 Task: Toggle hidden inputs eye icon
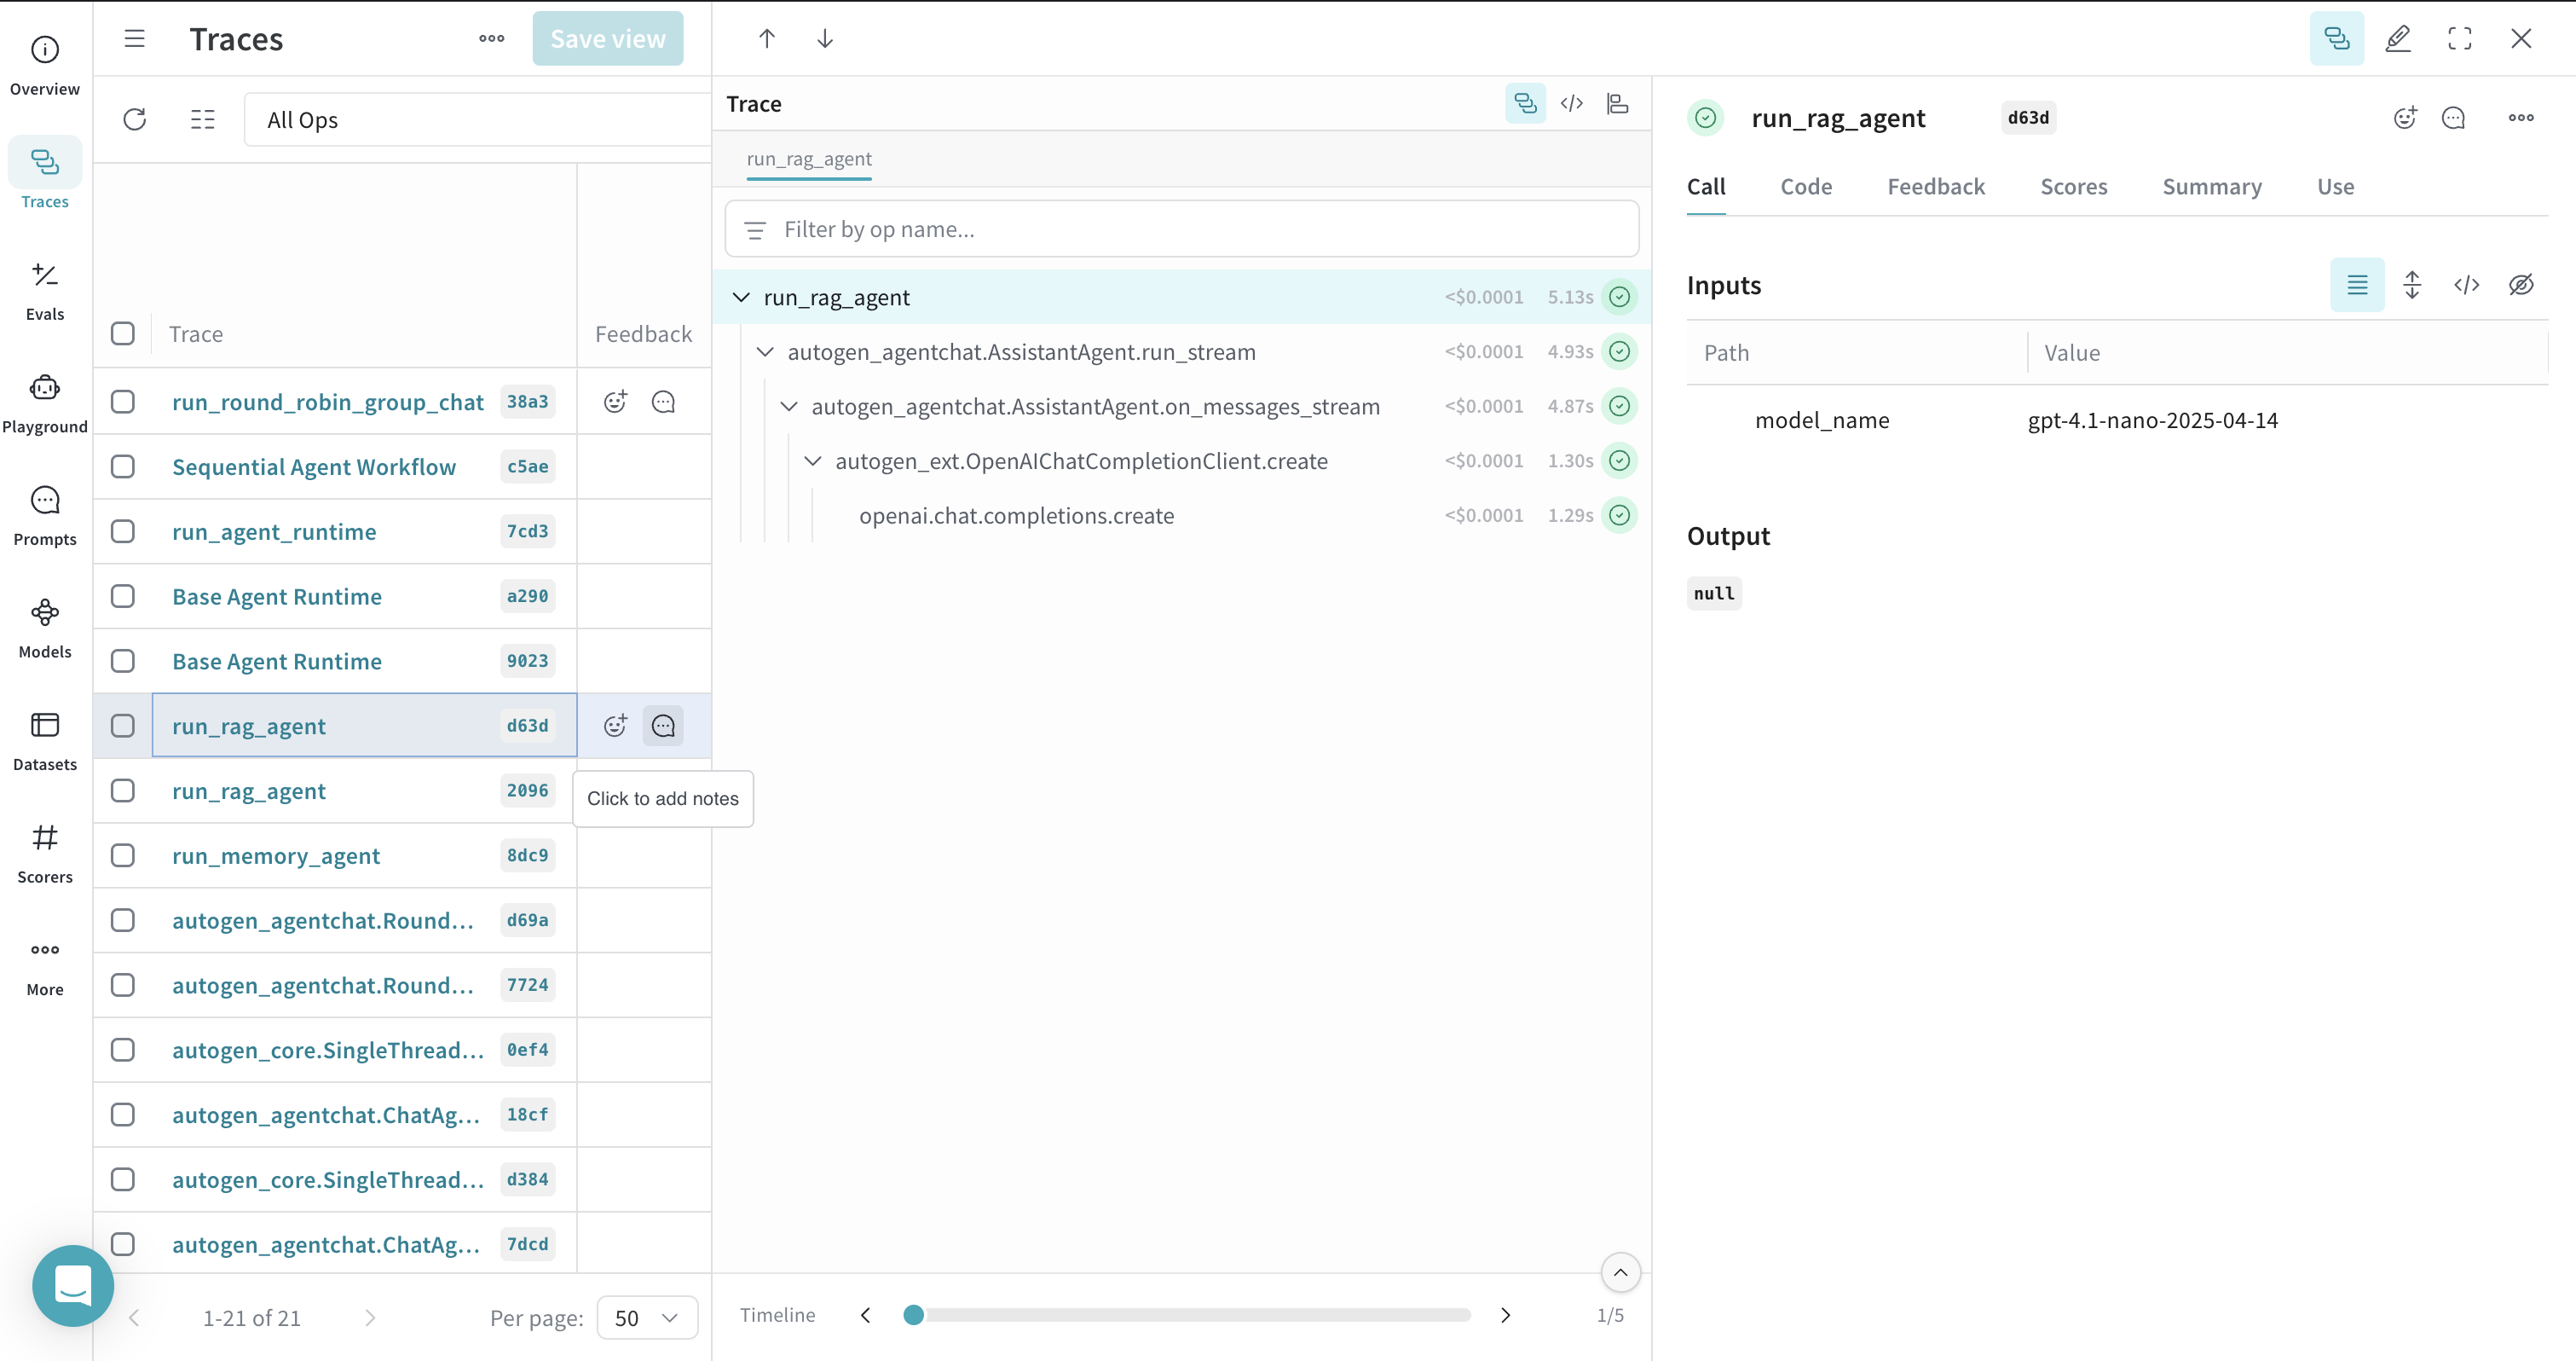(x=2521, y=285)
